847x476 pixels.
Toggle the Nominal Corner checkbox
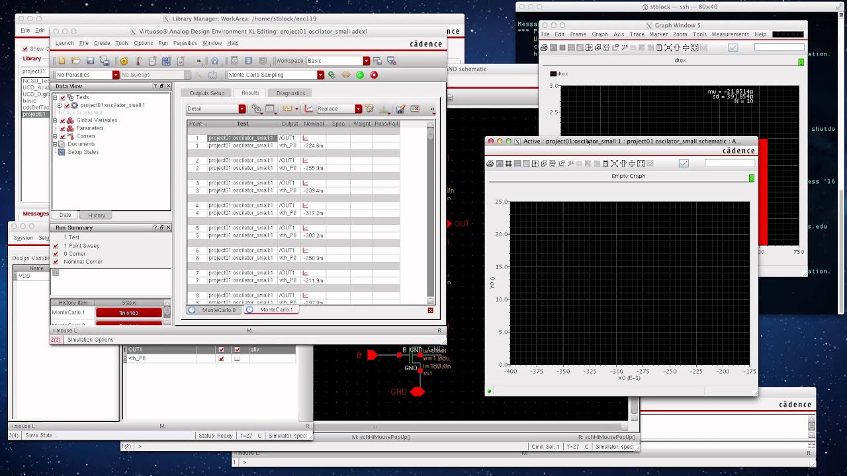pos(56,262)
